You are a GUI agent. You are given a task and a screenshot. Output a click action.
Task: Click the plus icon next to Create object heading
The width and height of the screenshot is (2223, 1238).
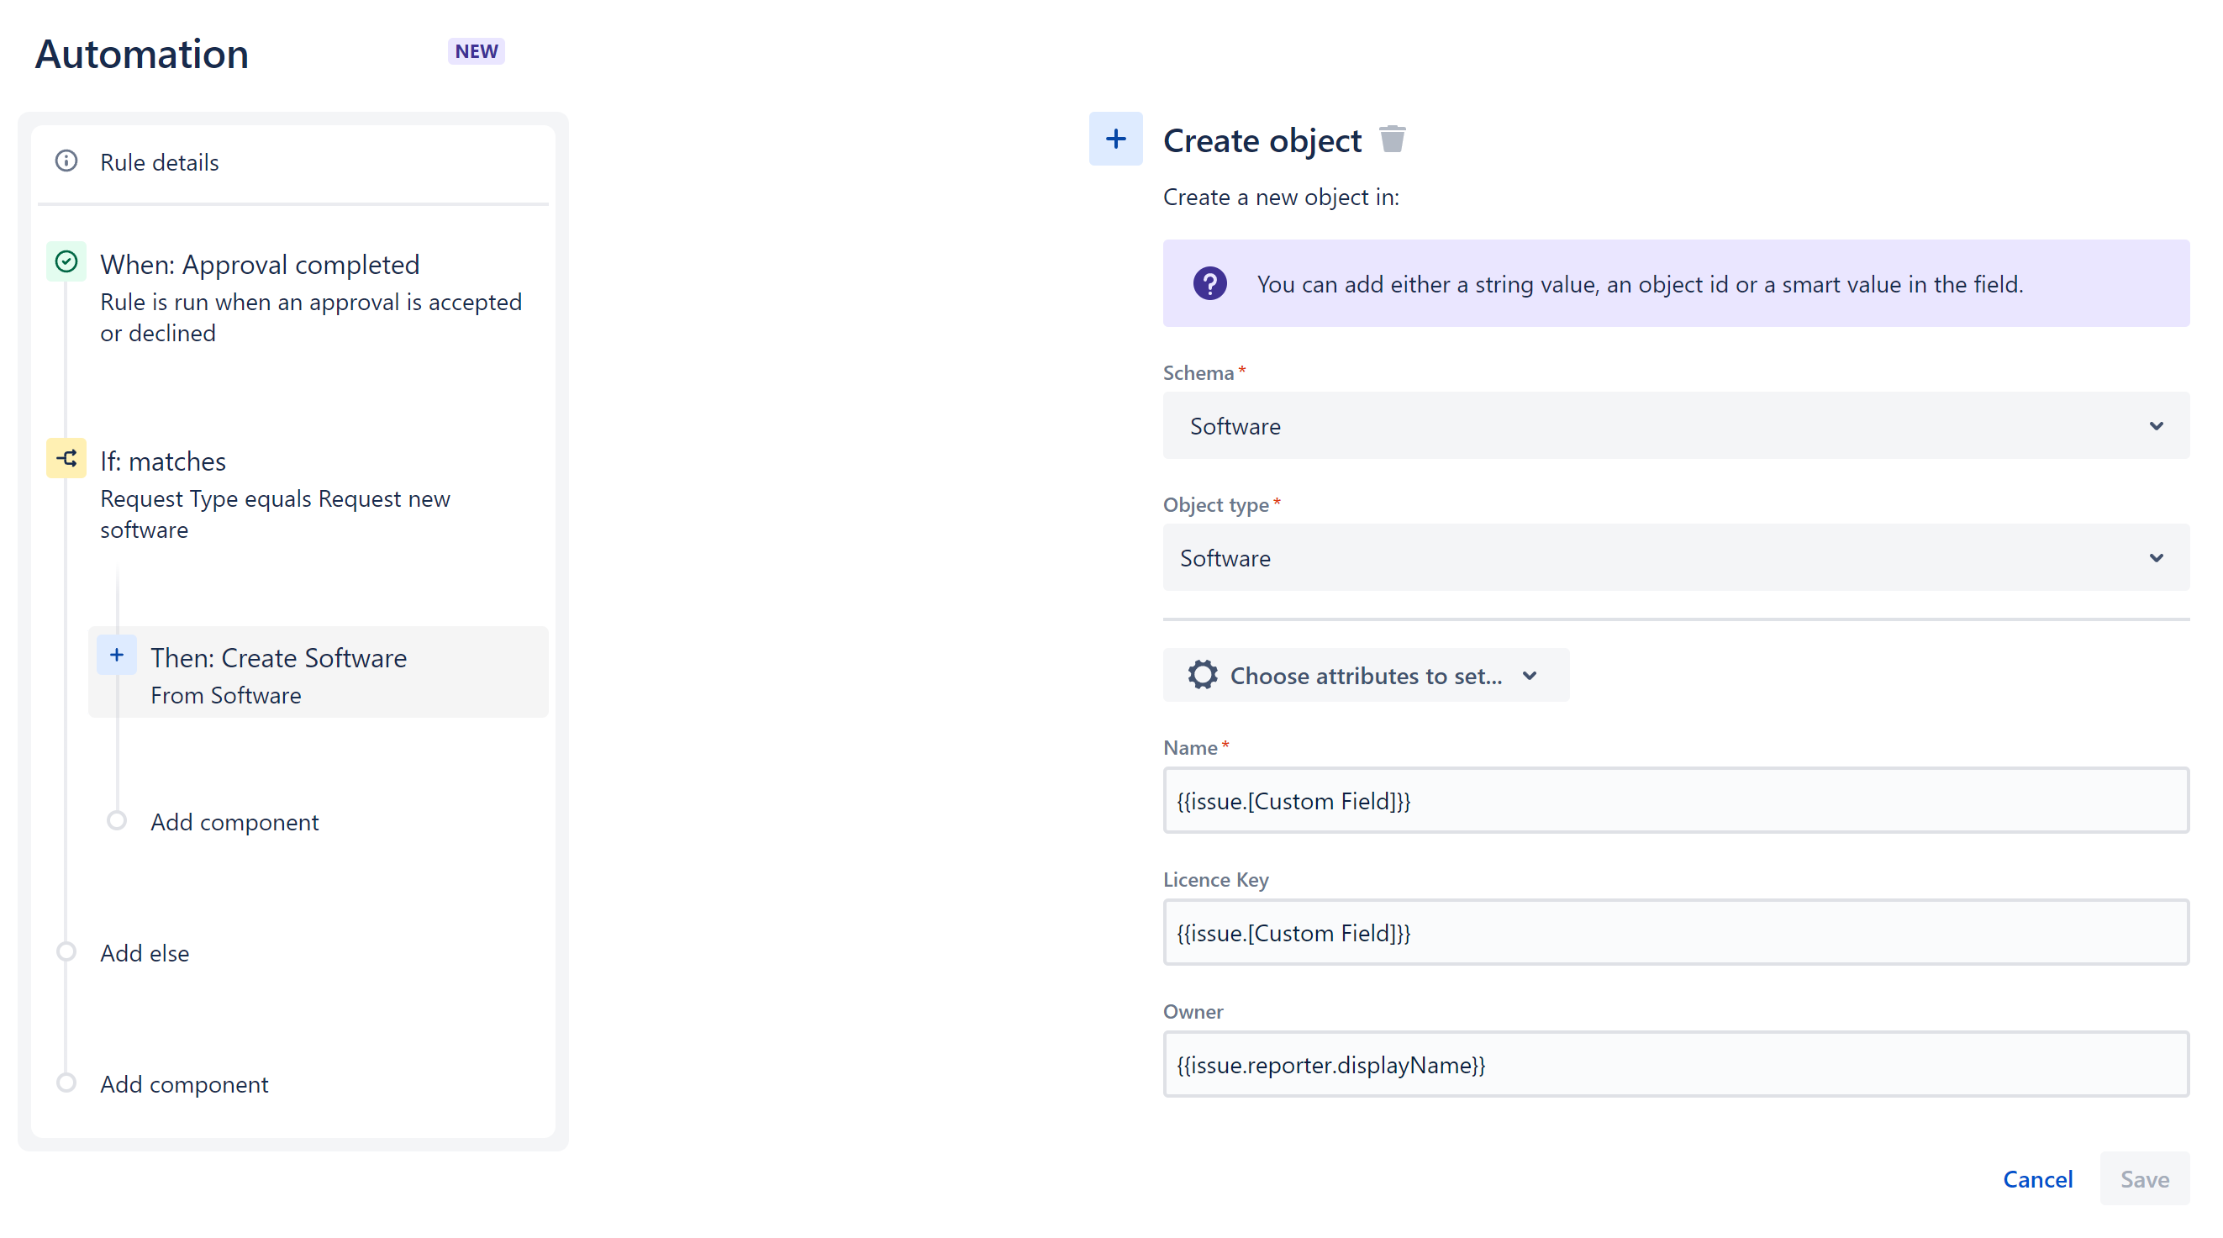[x=1116, y=138]
